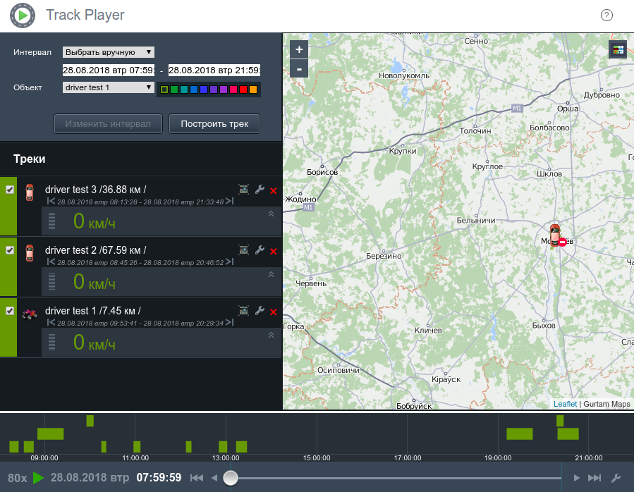Screen dimensions: 634x492
Task: Uncheck the driver test 3 checkbox
Action: [9, 190]
